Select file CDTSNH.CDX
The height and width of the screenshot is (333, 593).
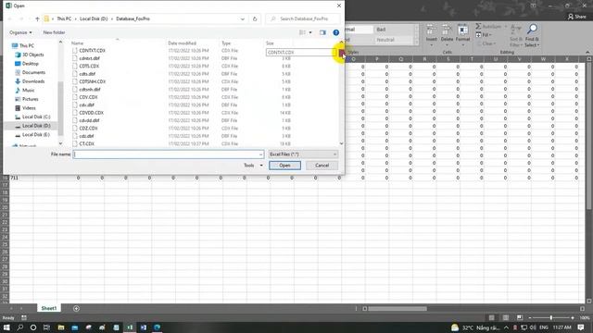(x=93, y=81)
